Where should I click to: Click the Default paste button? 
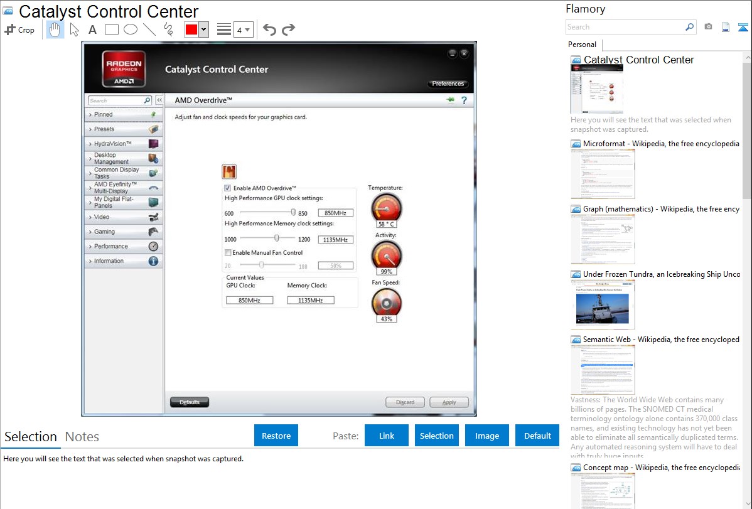tap(537, 436)
